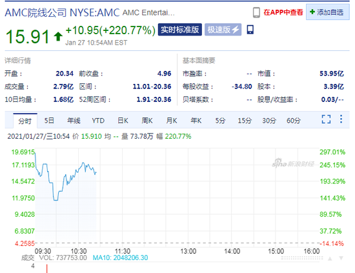This screenshot has height=273, width=355.
Task: Switch to the 年K chart tab
Action: pyautogui.click(x=196, y=121)
